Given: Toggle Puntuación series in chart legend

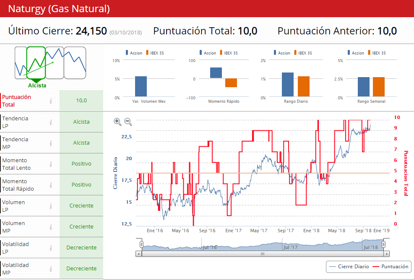Looking at the screenshot, I should 390,267.
